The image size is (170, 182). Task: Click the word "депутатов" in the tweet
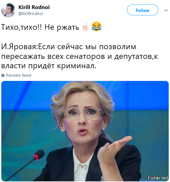pos(133,57)
